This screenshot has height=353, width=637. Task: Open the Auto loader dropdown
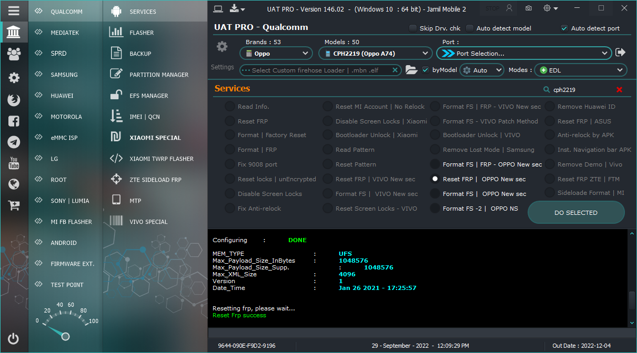point(482,70)
